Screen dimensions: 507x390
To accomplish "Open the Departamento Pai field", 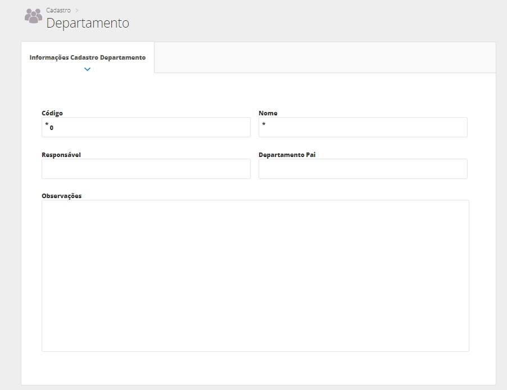I will pyautogui.click(x=363, y=169).
